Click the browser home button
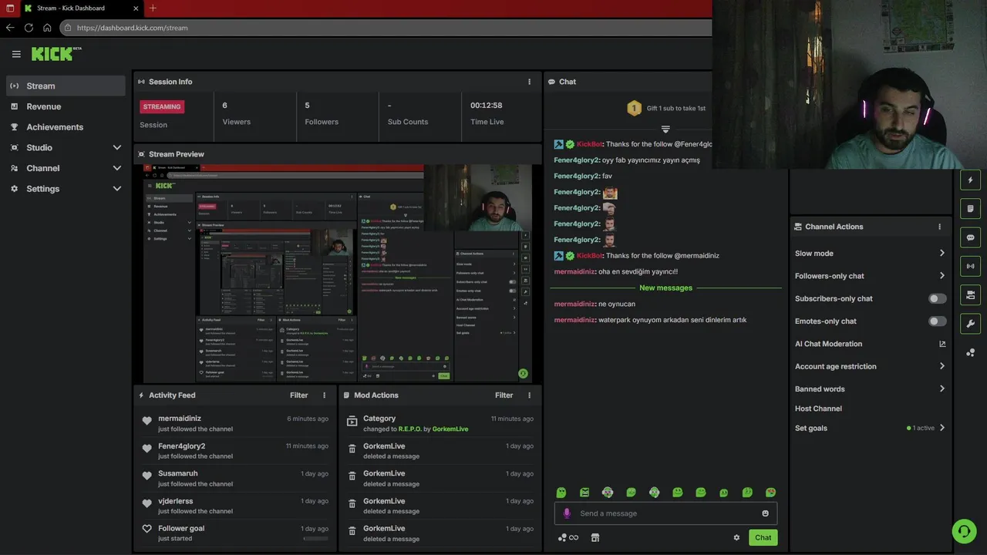987x555 pixels. point(47,28)
